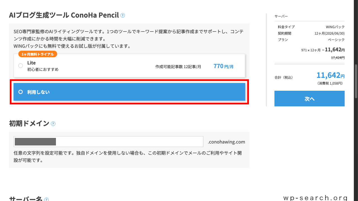
Task: Click the 1ヶ月無料トライアル orange badge
Action: pos(38,54)
